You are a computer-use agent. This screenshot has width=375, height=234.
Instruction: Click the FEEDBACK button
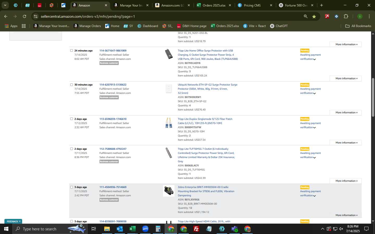pos(12,221)
